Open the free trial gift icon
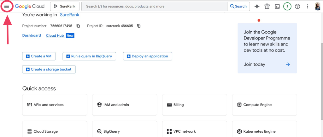Viewport: 323px width, 137px height. [x=267, y=6]
